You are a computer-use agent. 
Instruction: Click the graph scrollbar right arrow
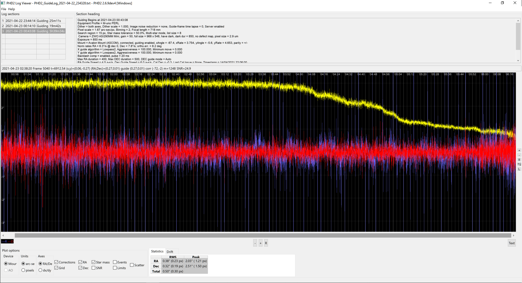(514, 235)
